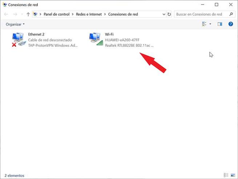Click the Back navigation arrow
Image resolution: width=238 pixels, height=179 pixels.
pos(6,14)
